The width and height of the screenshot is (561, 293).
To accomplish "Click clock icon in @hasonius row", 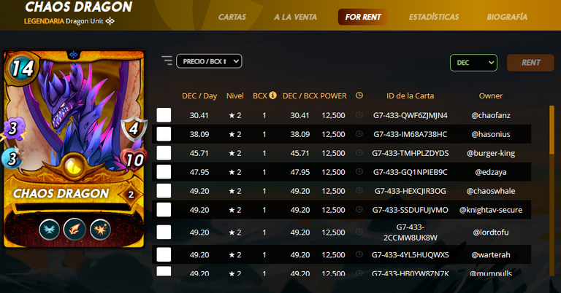I will tap(359, 134).
